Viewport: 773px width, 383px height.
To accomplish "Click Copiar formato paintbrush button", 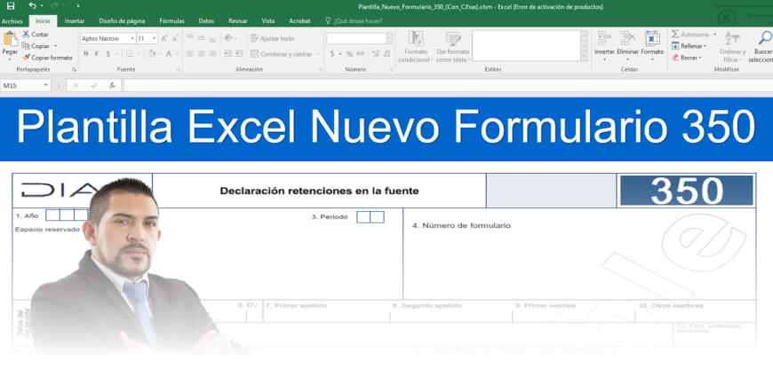I will (x=47, y=58).
